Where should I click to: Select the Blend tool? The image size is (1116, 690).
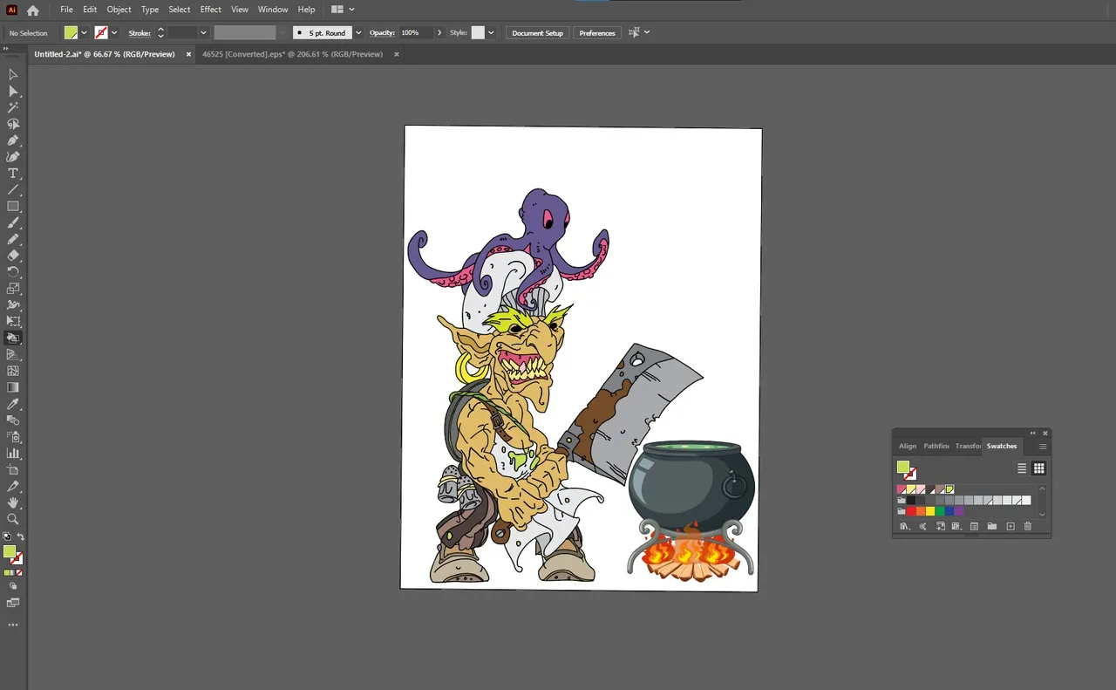pos(13,420)
